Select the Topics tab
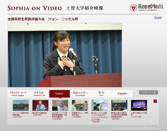167x131 pixels. (59, 94)
